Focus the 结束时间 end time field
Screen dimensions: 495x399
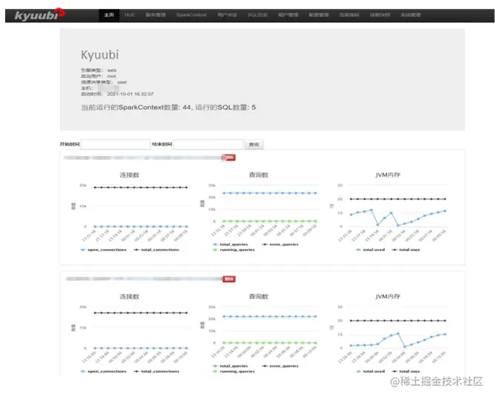coord(208,144)
